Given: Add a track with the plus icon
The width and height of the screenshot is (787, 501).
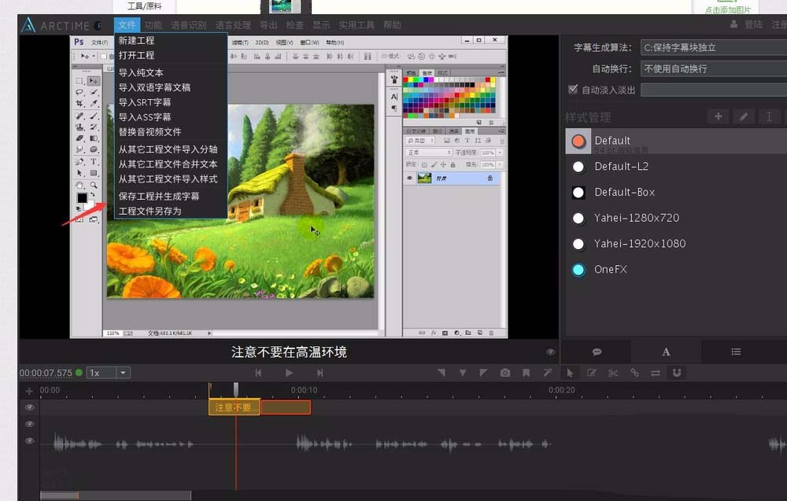Looking at the screenshot, I should pyautogui.click(x=29, y=391).
